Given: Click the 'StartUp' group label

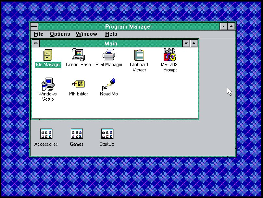Looking at the screenshot, I should point(107,144).
